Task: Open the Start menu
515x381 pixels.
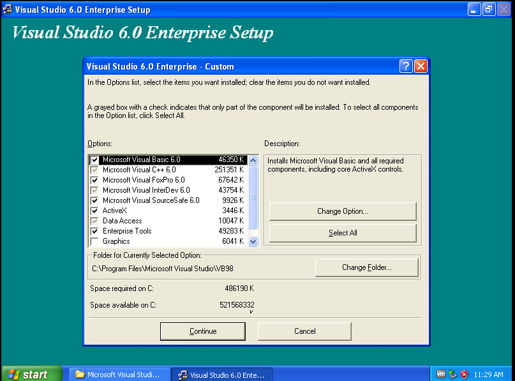Action: pos(31,374)
